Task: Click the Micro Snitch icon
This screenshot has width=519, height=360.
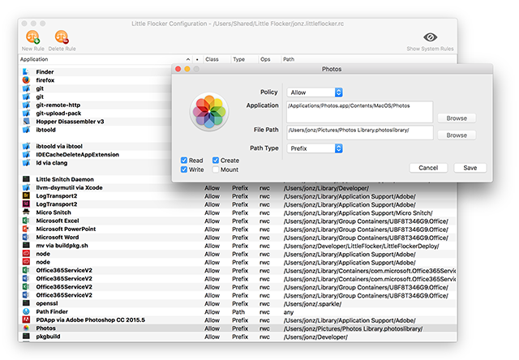Action: tap(26, 212)
